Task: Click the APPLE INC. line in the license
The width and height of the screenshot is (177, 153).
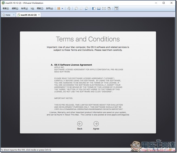Action: [x=59, y=67]
